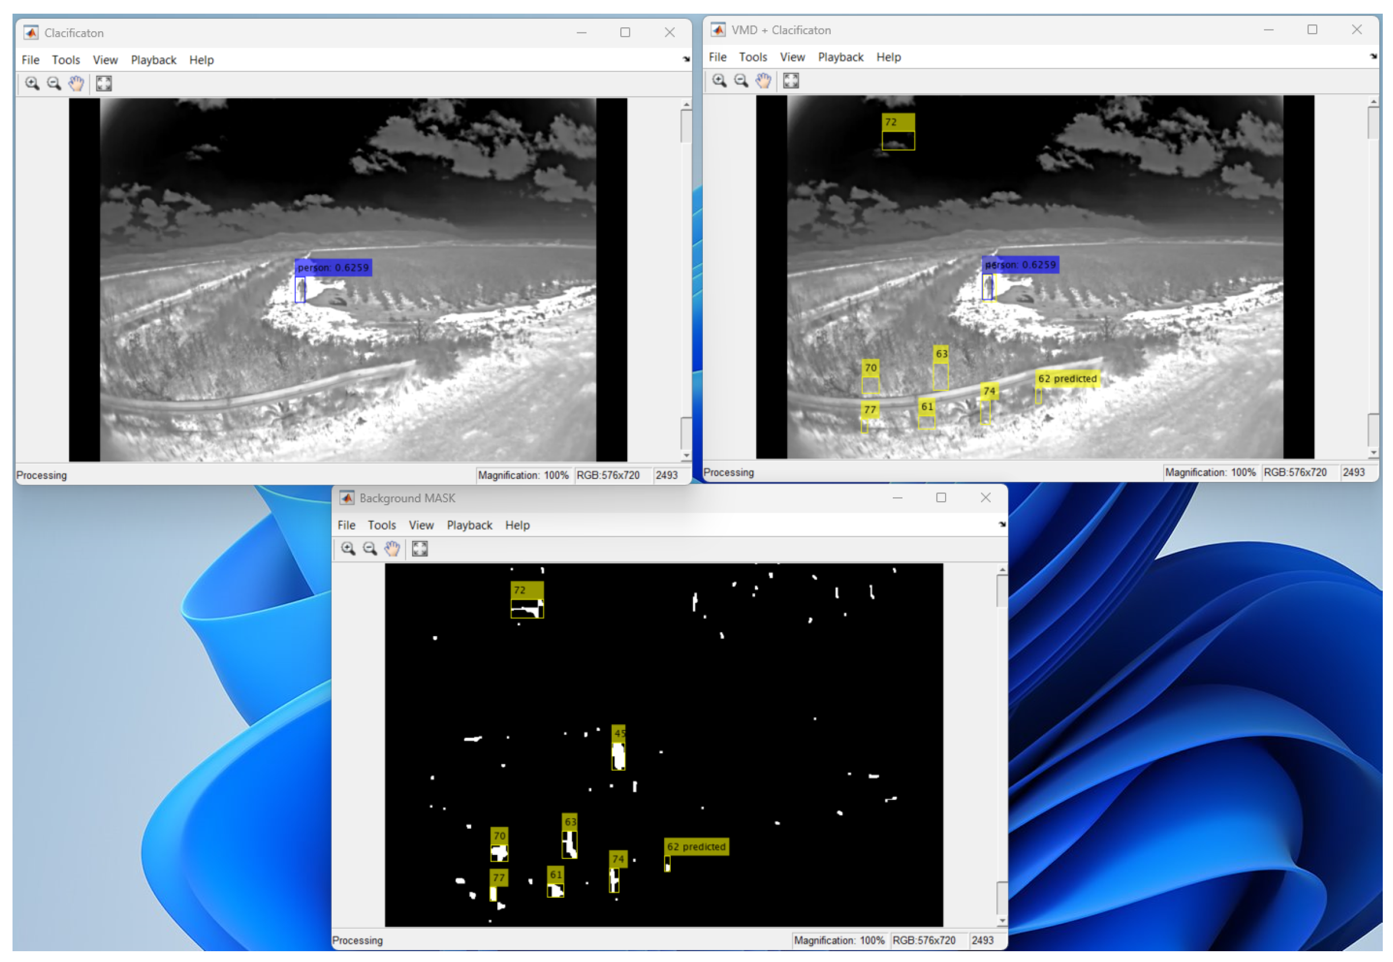Open Tools menu in VMD + Clacificaton window
The image size is (1393, 962).
(x=753, y=57)
